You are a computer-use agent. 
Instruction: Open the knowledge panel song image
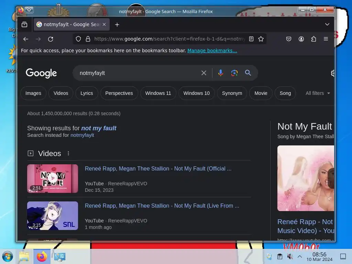[306, 178]
